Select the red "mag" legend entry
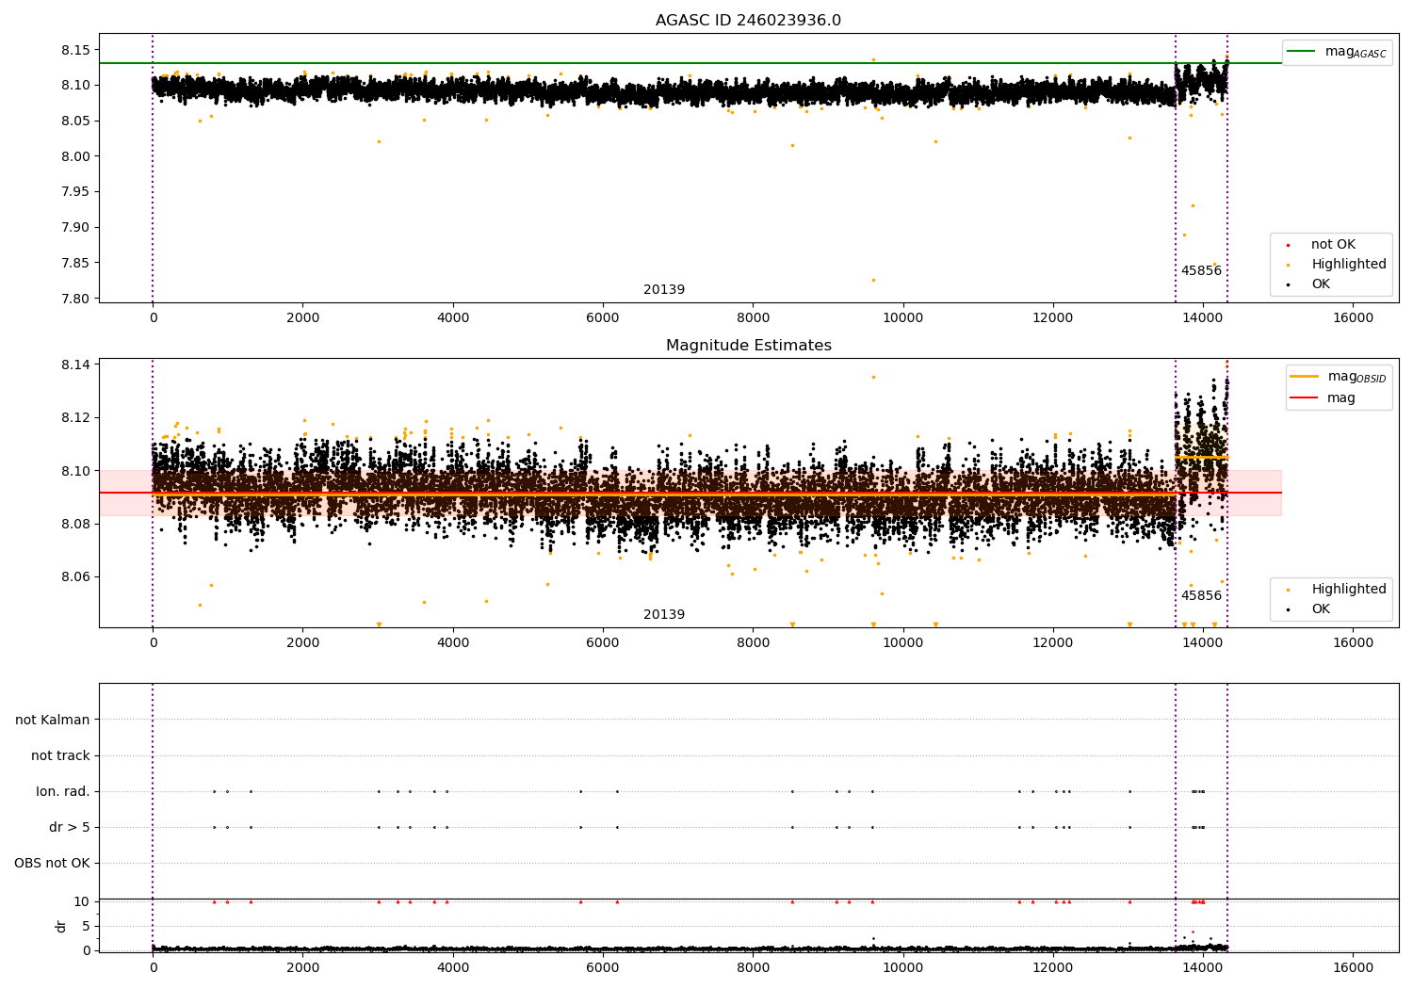 1323,398
